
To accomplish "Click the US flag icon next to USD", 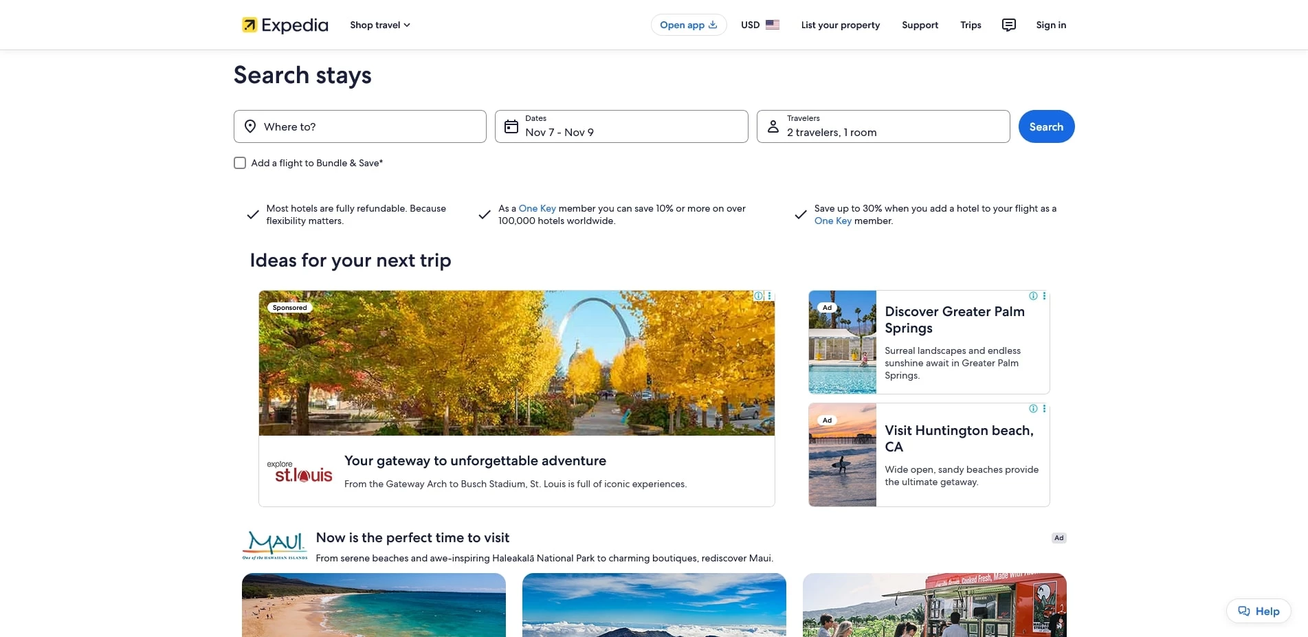I will (773, 25).
